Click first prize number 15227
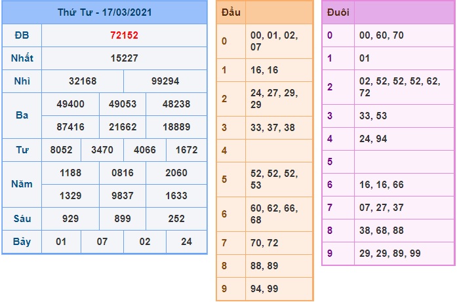 (x=124, y=58)
